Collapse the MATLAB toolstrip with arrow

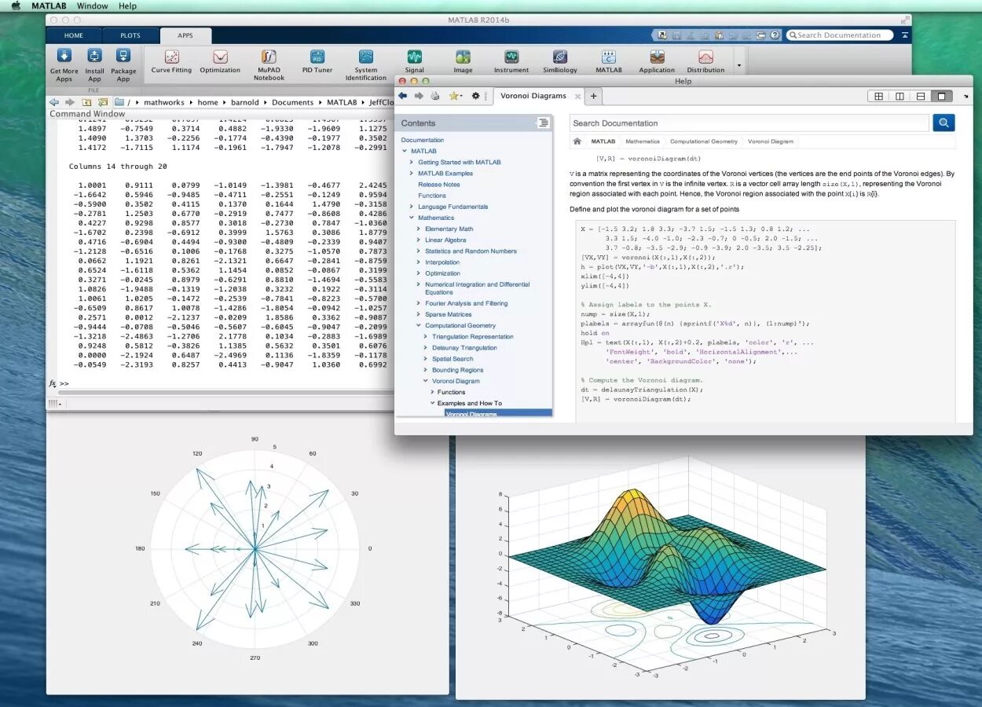tap(905, 35)
